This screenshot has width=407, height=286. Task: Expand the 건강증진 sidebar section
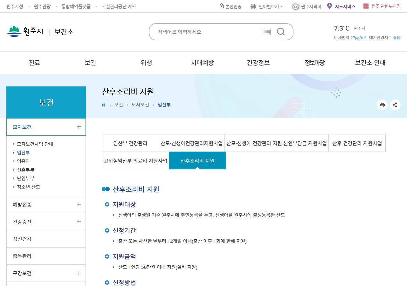79,221
